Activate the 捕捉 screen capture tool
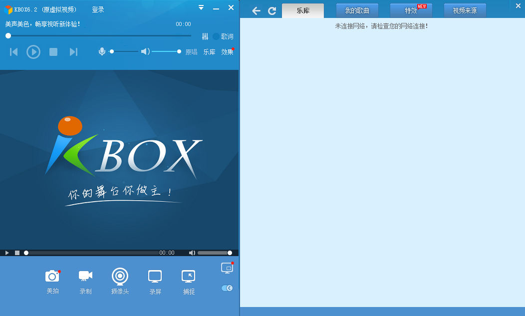 [x=188, y=276]
